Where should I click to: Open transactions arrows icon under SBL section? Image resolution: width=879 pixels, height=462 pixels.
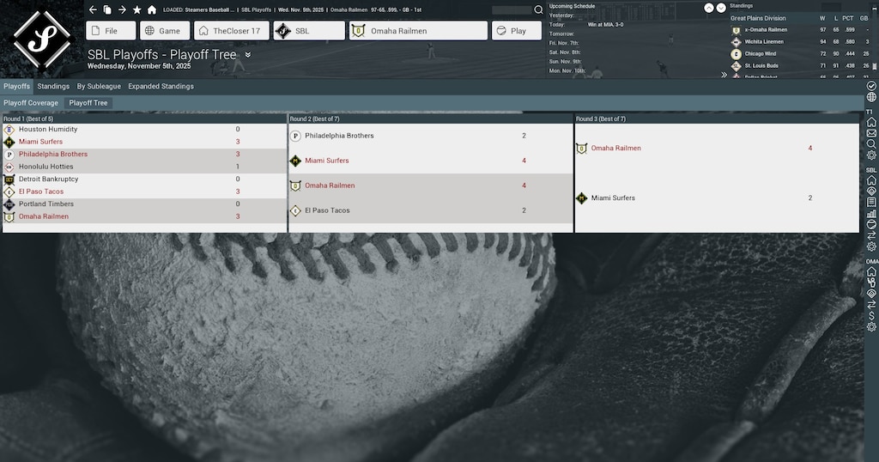[871, 235]
